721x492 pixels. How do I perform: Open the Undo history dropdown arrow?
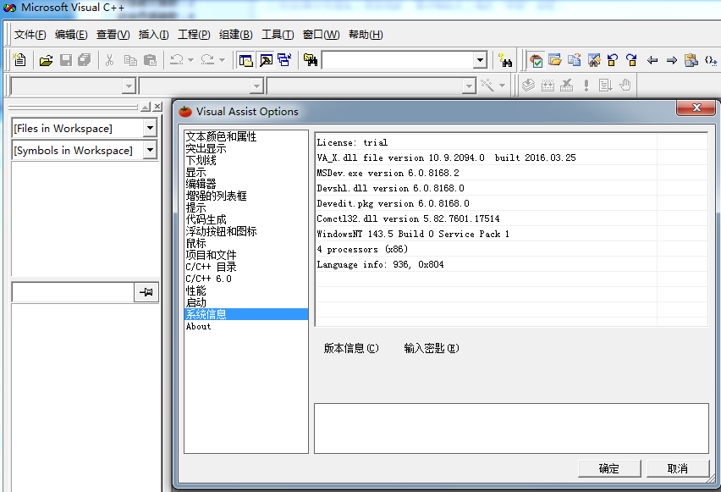190,60
